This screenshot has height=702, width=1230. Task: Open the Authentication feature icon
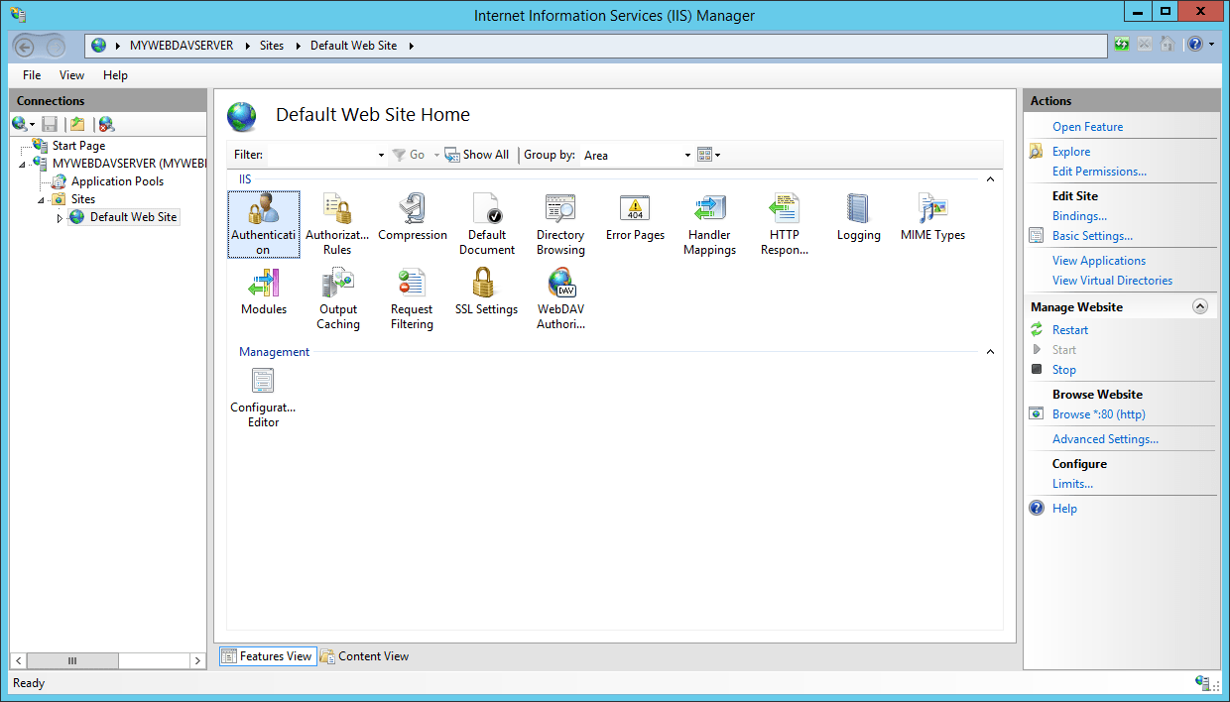(x=263, y=224)
